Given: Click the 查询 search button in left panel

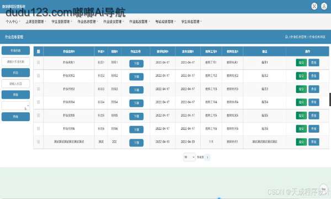Looking at the screenshot, I should pos(15,117).
